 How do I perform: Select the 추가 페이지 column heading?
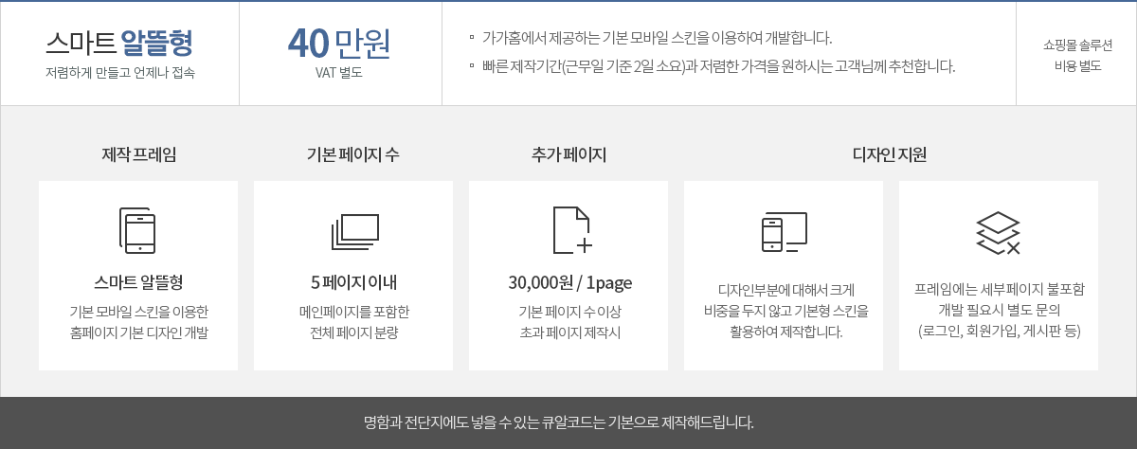coord(568,153)
